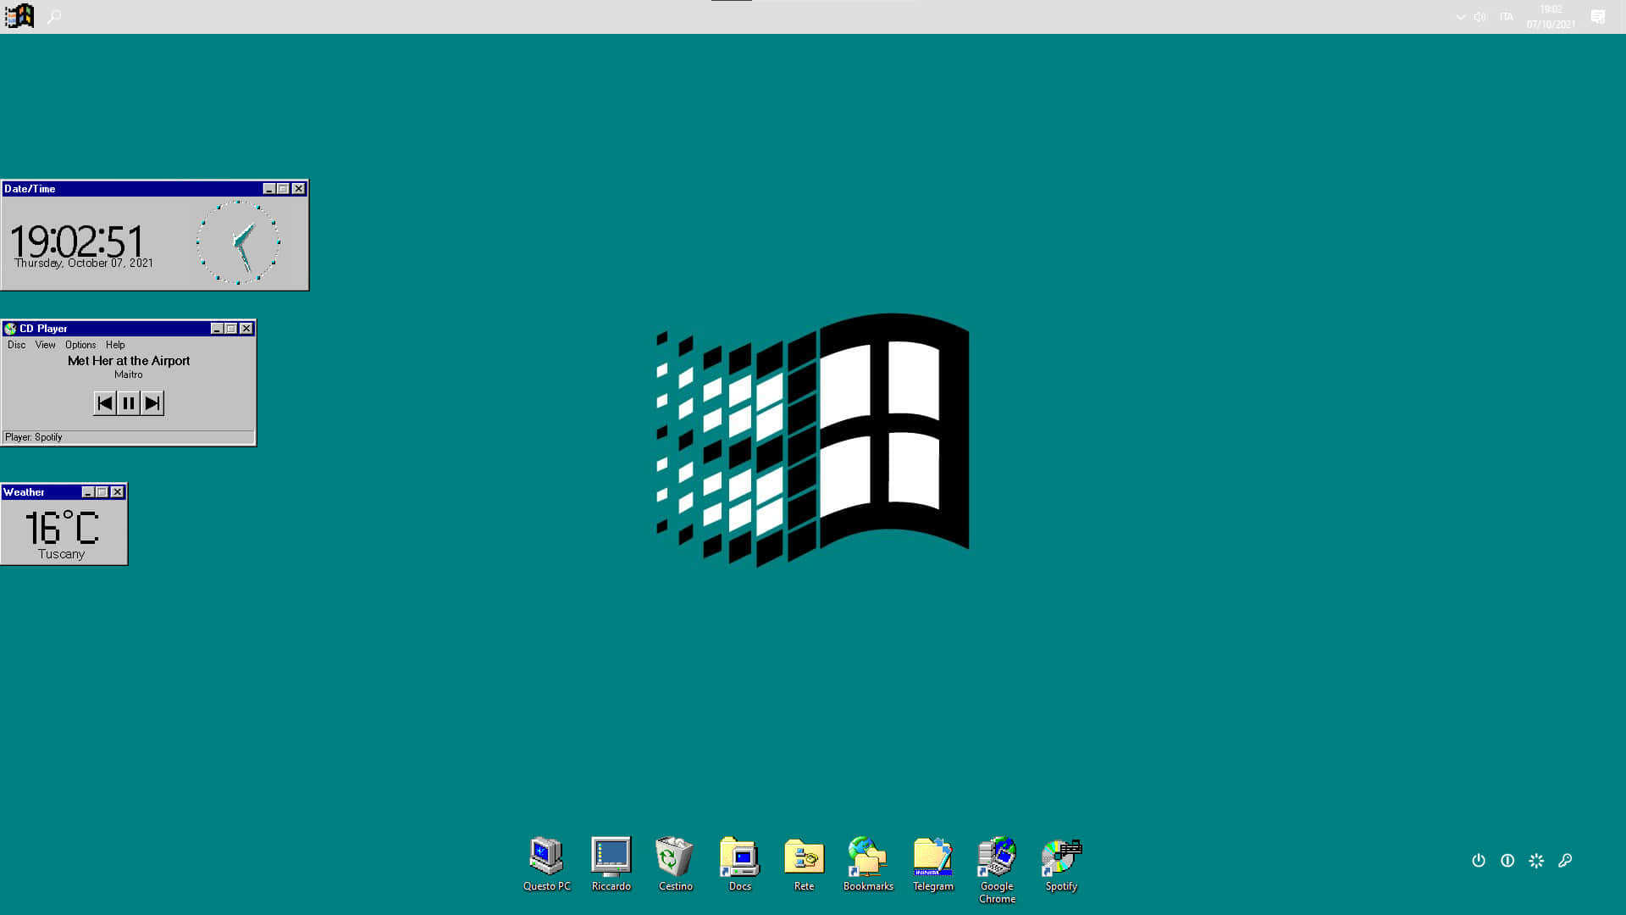Viewport: 1626px width, 915px height.
Task: Open the Riccardo user folder icon
Action: tap(611, 864)
